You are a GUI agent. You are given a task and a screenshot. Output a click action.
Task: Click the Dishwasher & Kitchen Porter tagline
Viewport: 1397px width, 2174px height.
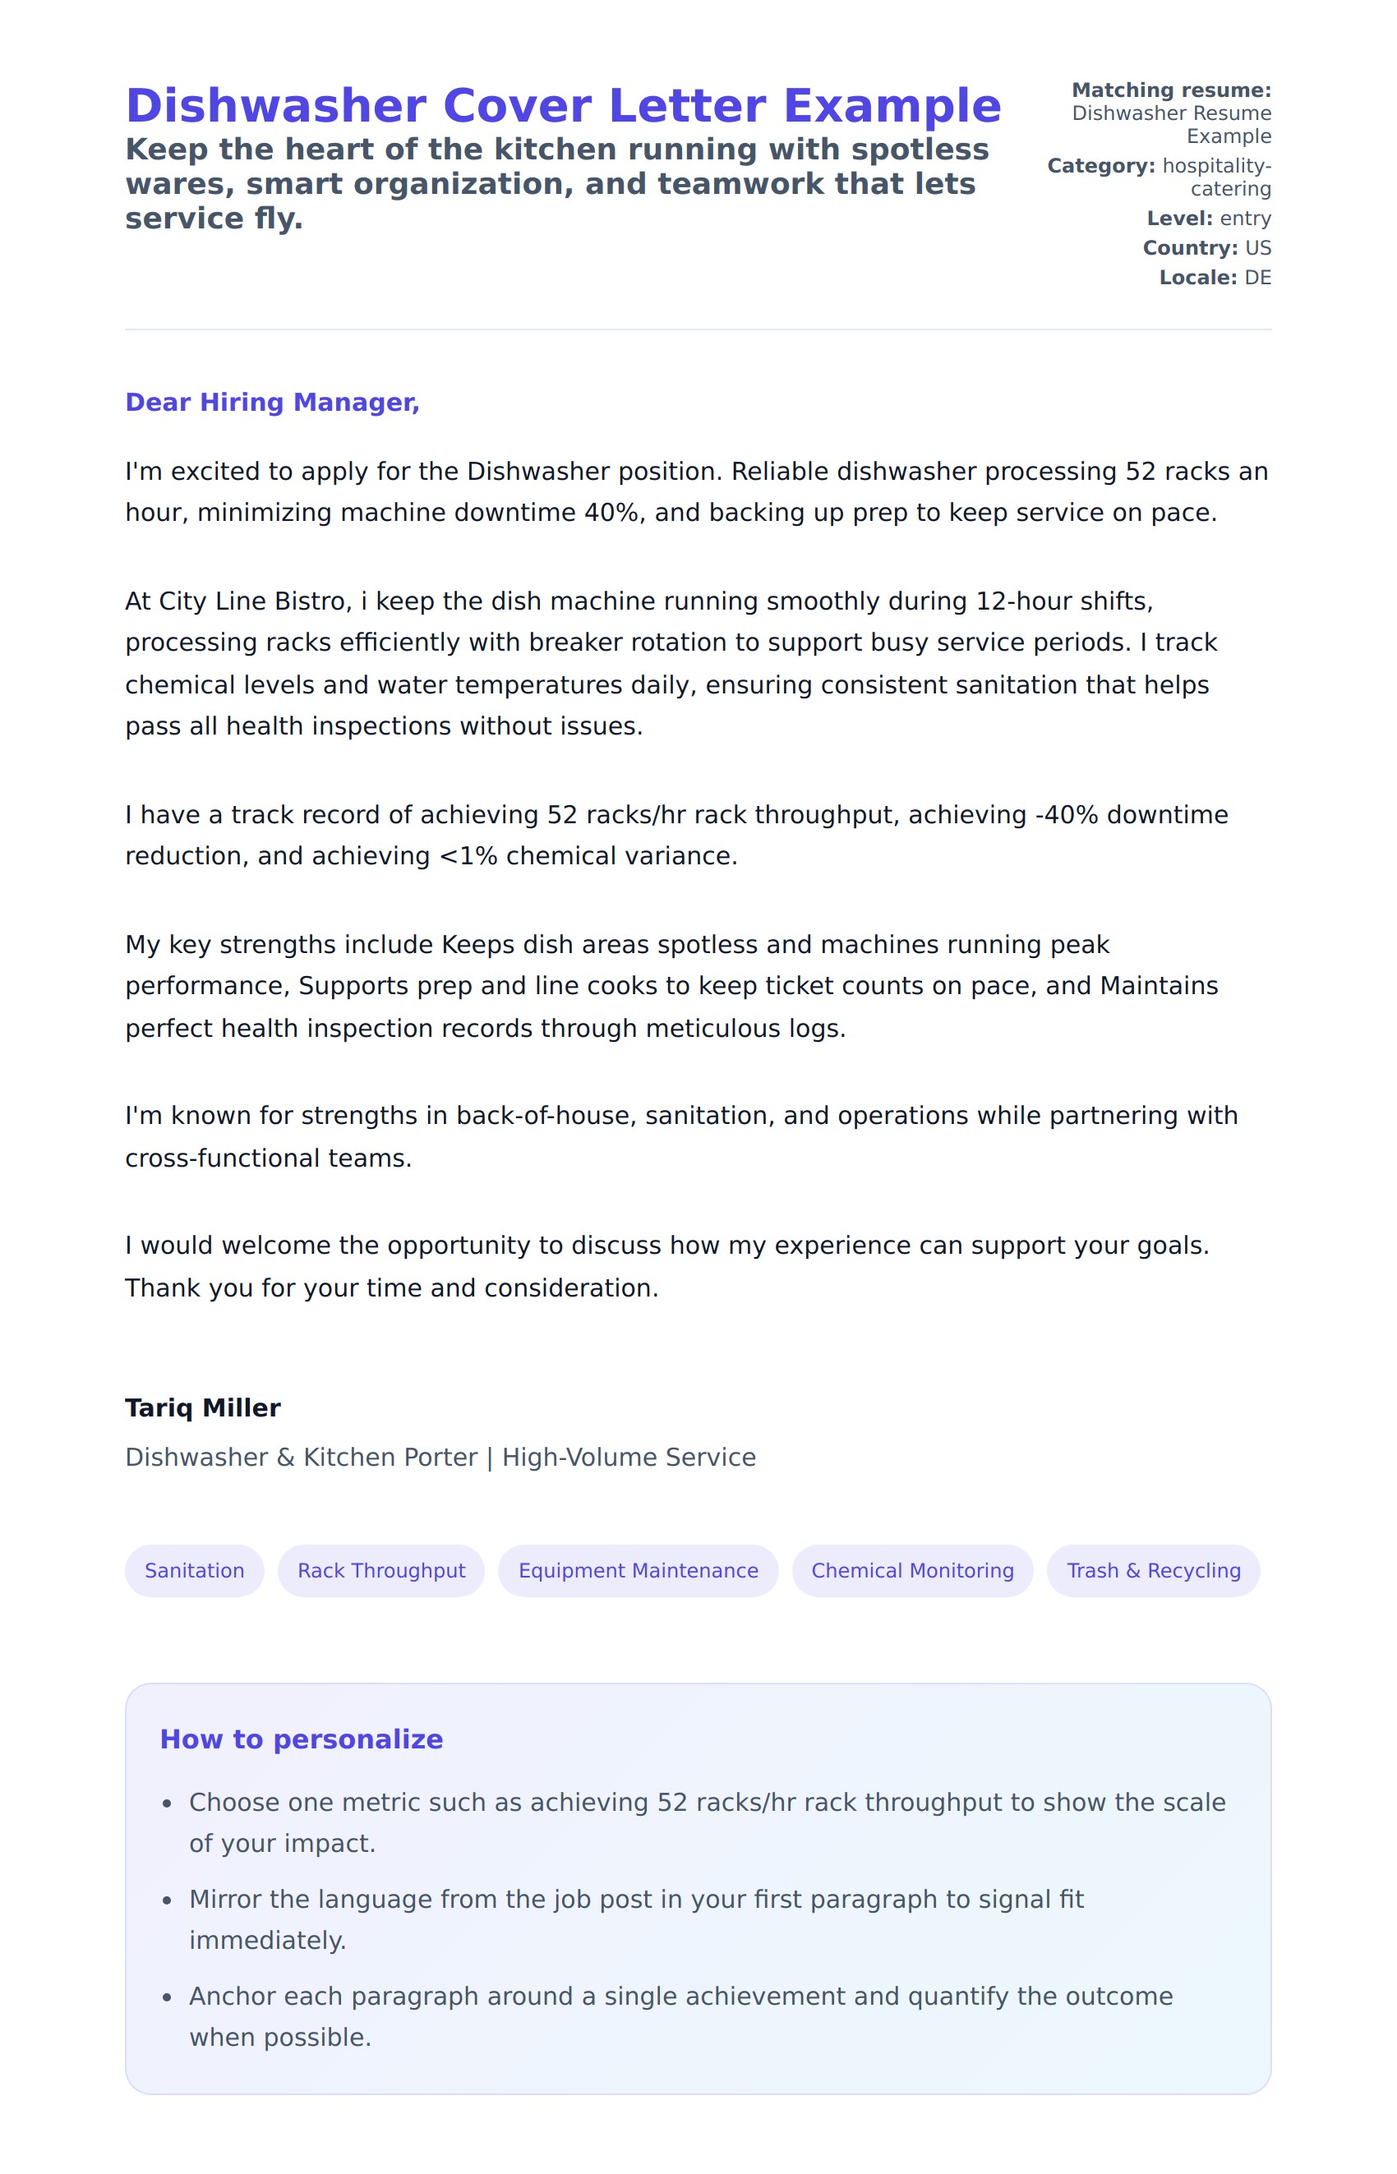tap(440, 1457)
